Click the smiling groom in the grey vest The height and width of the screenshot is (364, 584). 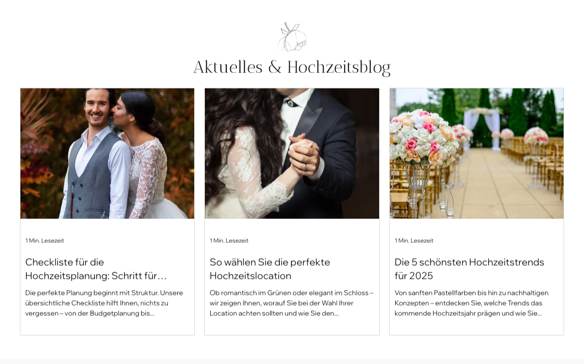point(96,156)
